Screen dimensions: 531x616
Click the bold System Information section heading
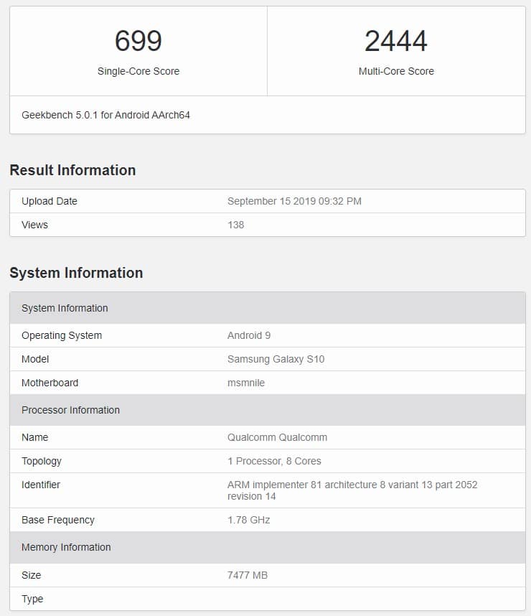tap(76, 273)
